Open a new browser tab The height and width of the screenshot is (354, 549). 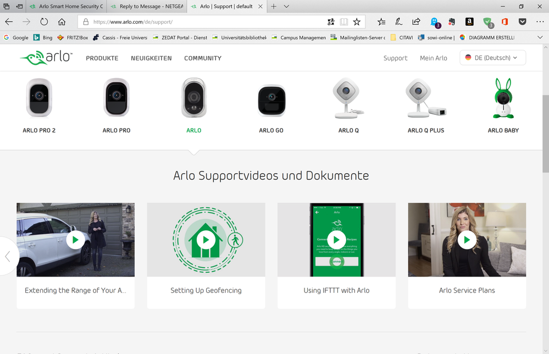tap(274, 6)
